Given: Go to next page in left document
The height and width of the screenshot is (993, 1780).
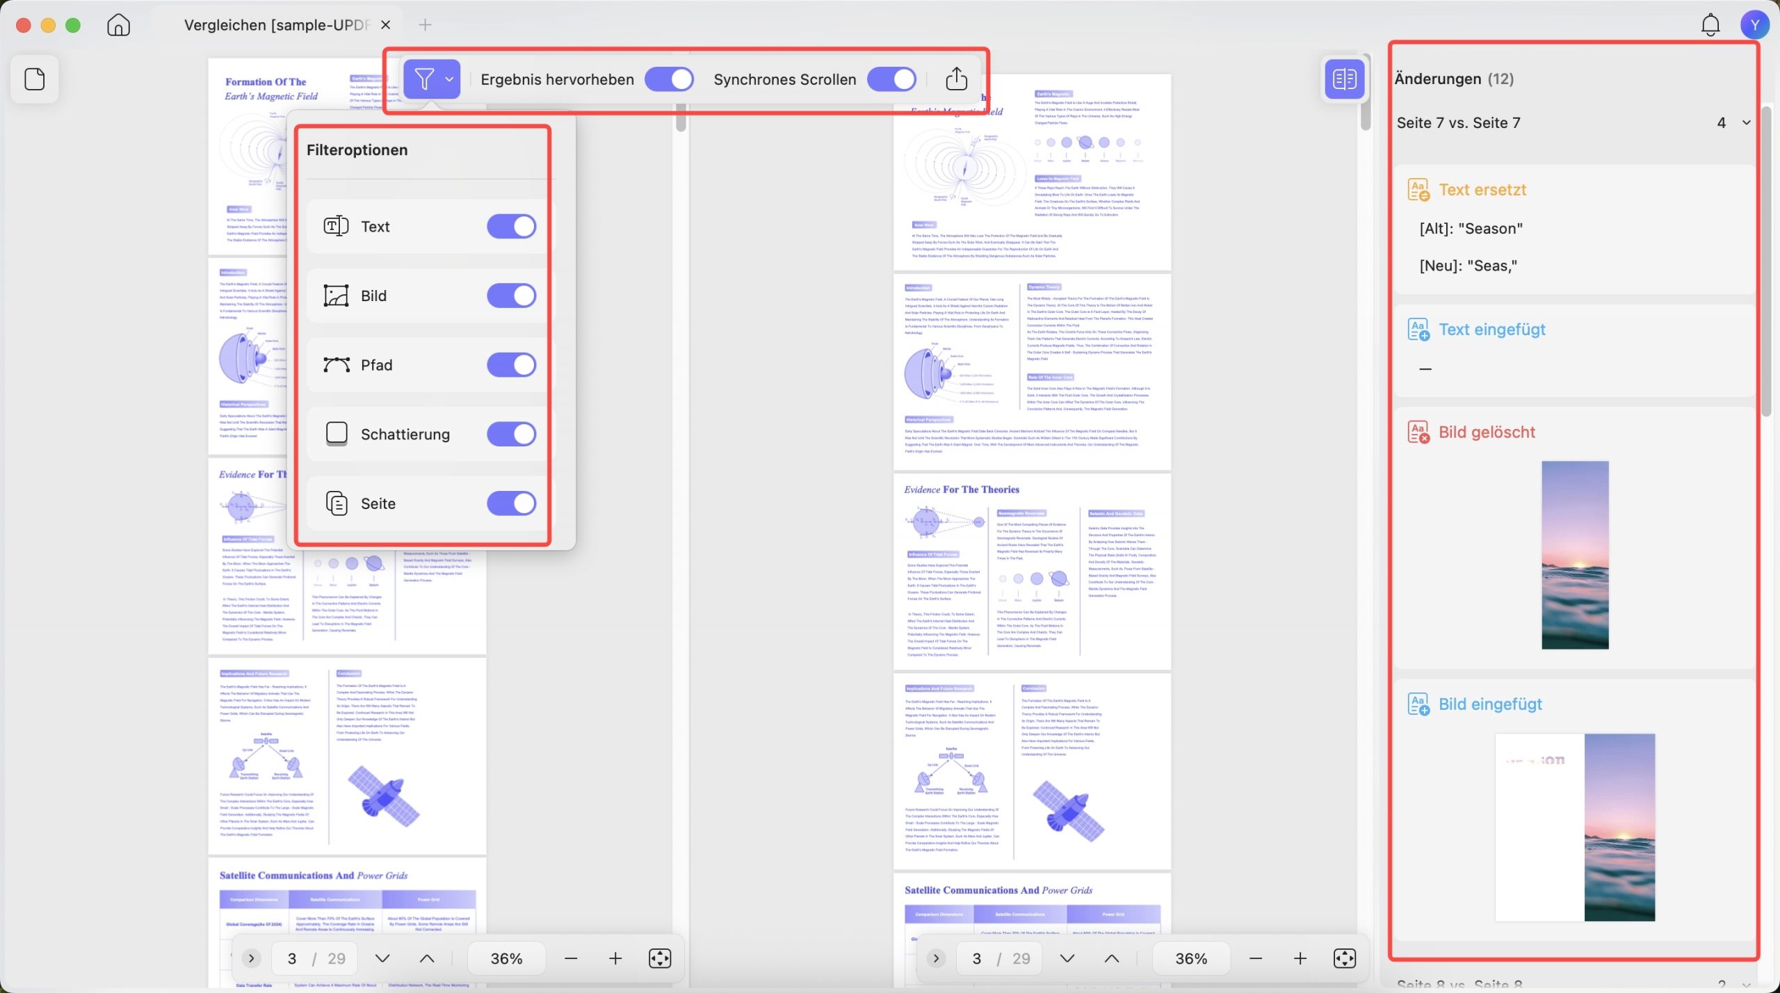Looking at the screenshot, I should click(382, 958).
